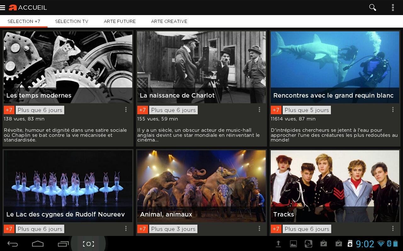Tap the +7 badge on Le Lac des cygnes
Screen dimensions: 403x251
[x=9, y=229]
